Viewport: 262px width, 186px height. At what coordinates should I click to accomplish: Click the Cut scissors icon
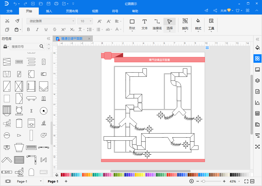pos(7,21)
